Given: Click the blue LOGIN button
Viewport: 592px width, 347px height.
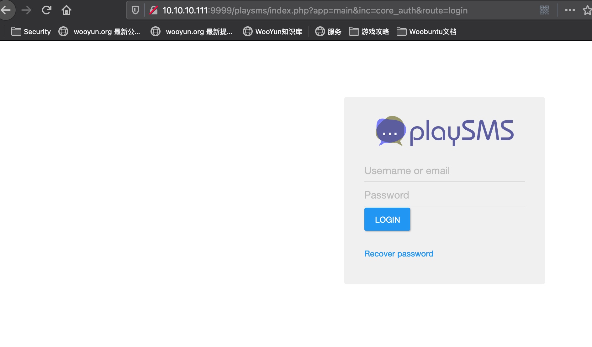Looking at the screenshot, I should click(x=387, y=219).
